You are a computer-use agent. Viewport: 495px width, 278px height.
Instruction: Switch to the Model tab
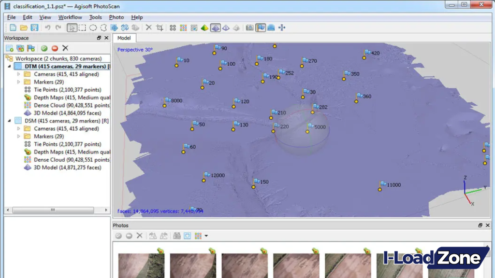[125, 38]
